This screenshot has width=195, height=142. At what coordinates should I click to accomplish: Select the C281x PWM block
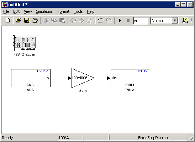pos(130,78)
